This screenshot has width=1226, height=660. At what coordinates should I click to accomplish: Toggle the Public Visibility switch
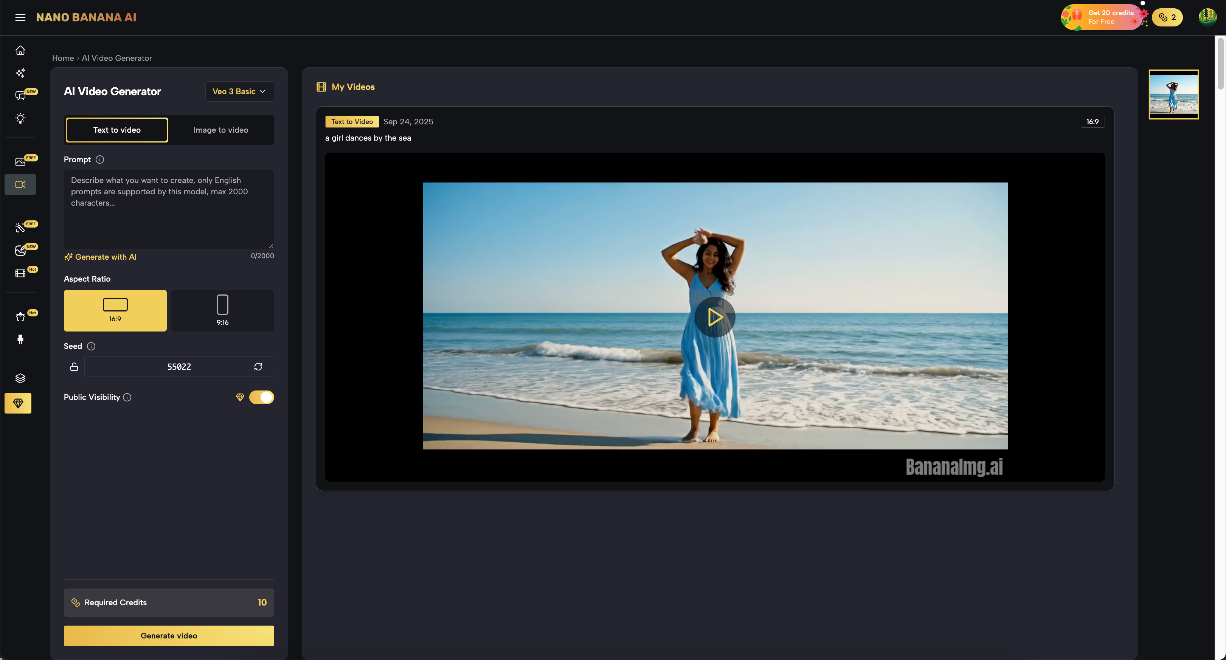[x=261, y=397]
